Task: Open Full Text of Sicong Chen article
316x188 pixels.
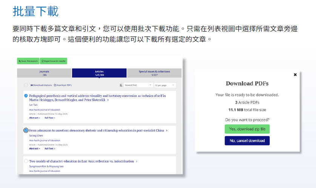Action: click(50, 149)
